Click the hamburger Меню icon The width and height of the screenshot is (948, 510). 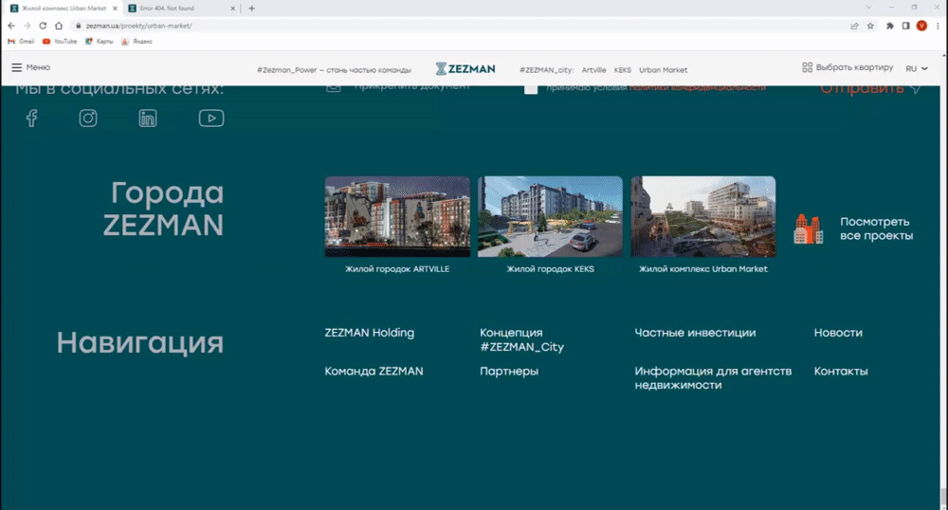(x=17, y=67)
